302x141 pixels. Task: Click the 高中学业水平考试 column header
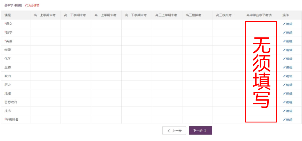260,15
